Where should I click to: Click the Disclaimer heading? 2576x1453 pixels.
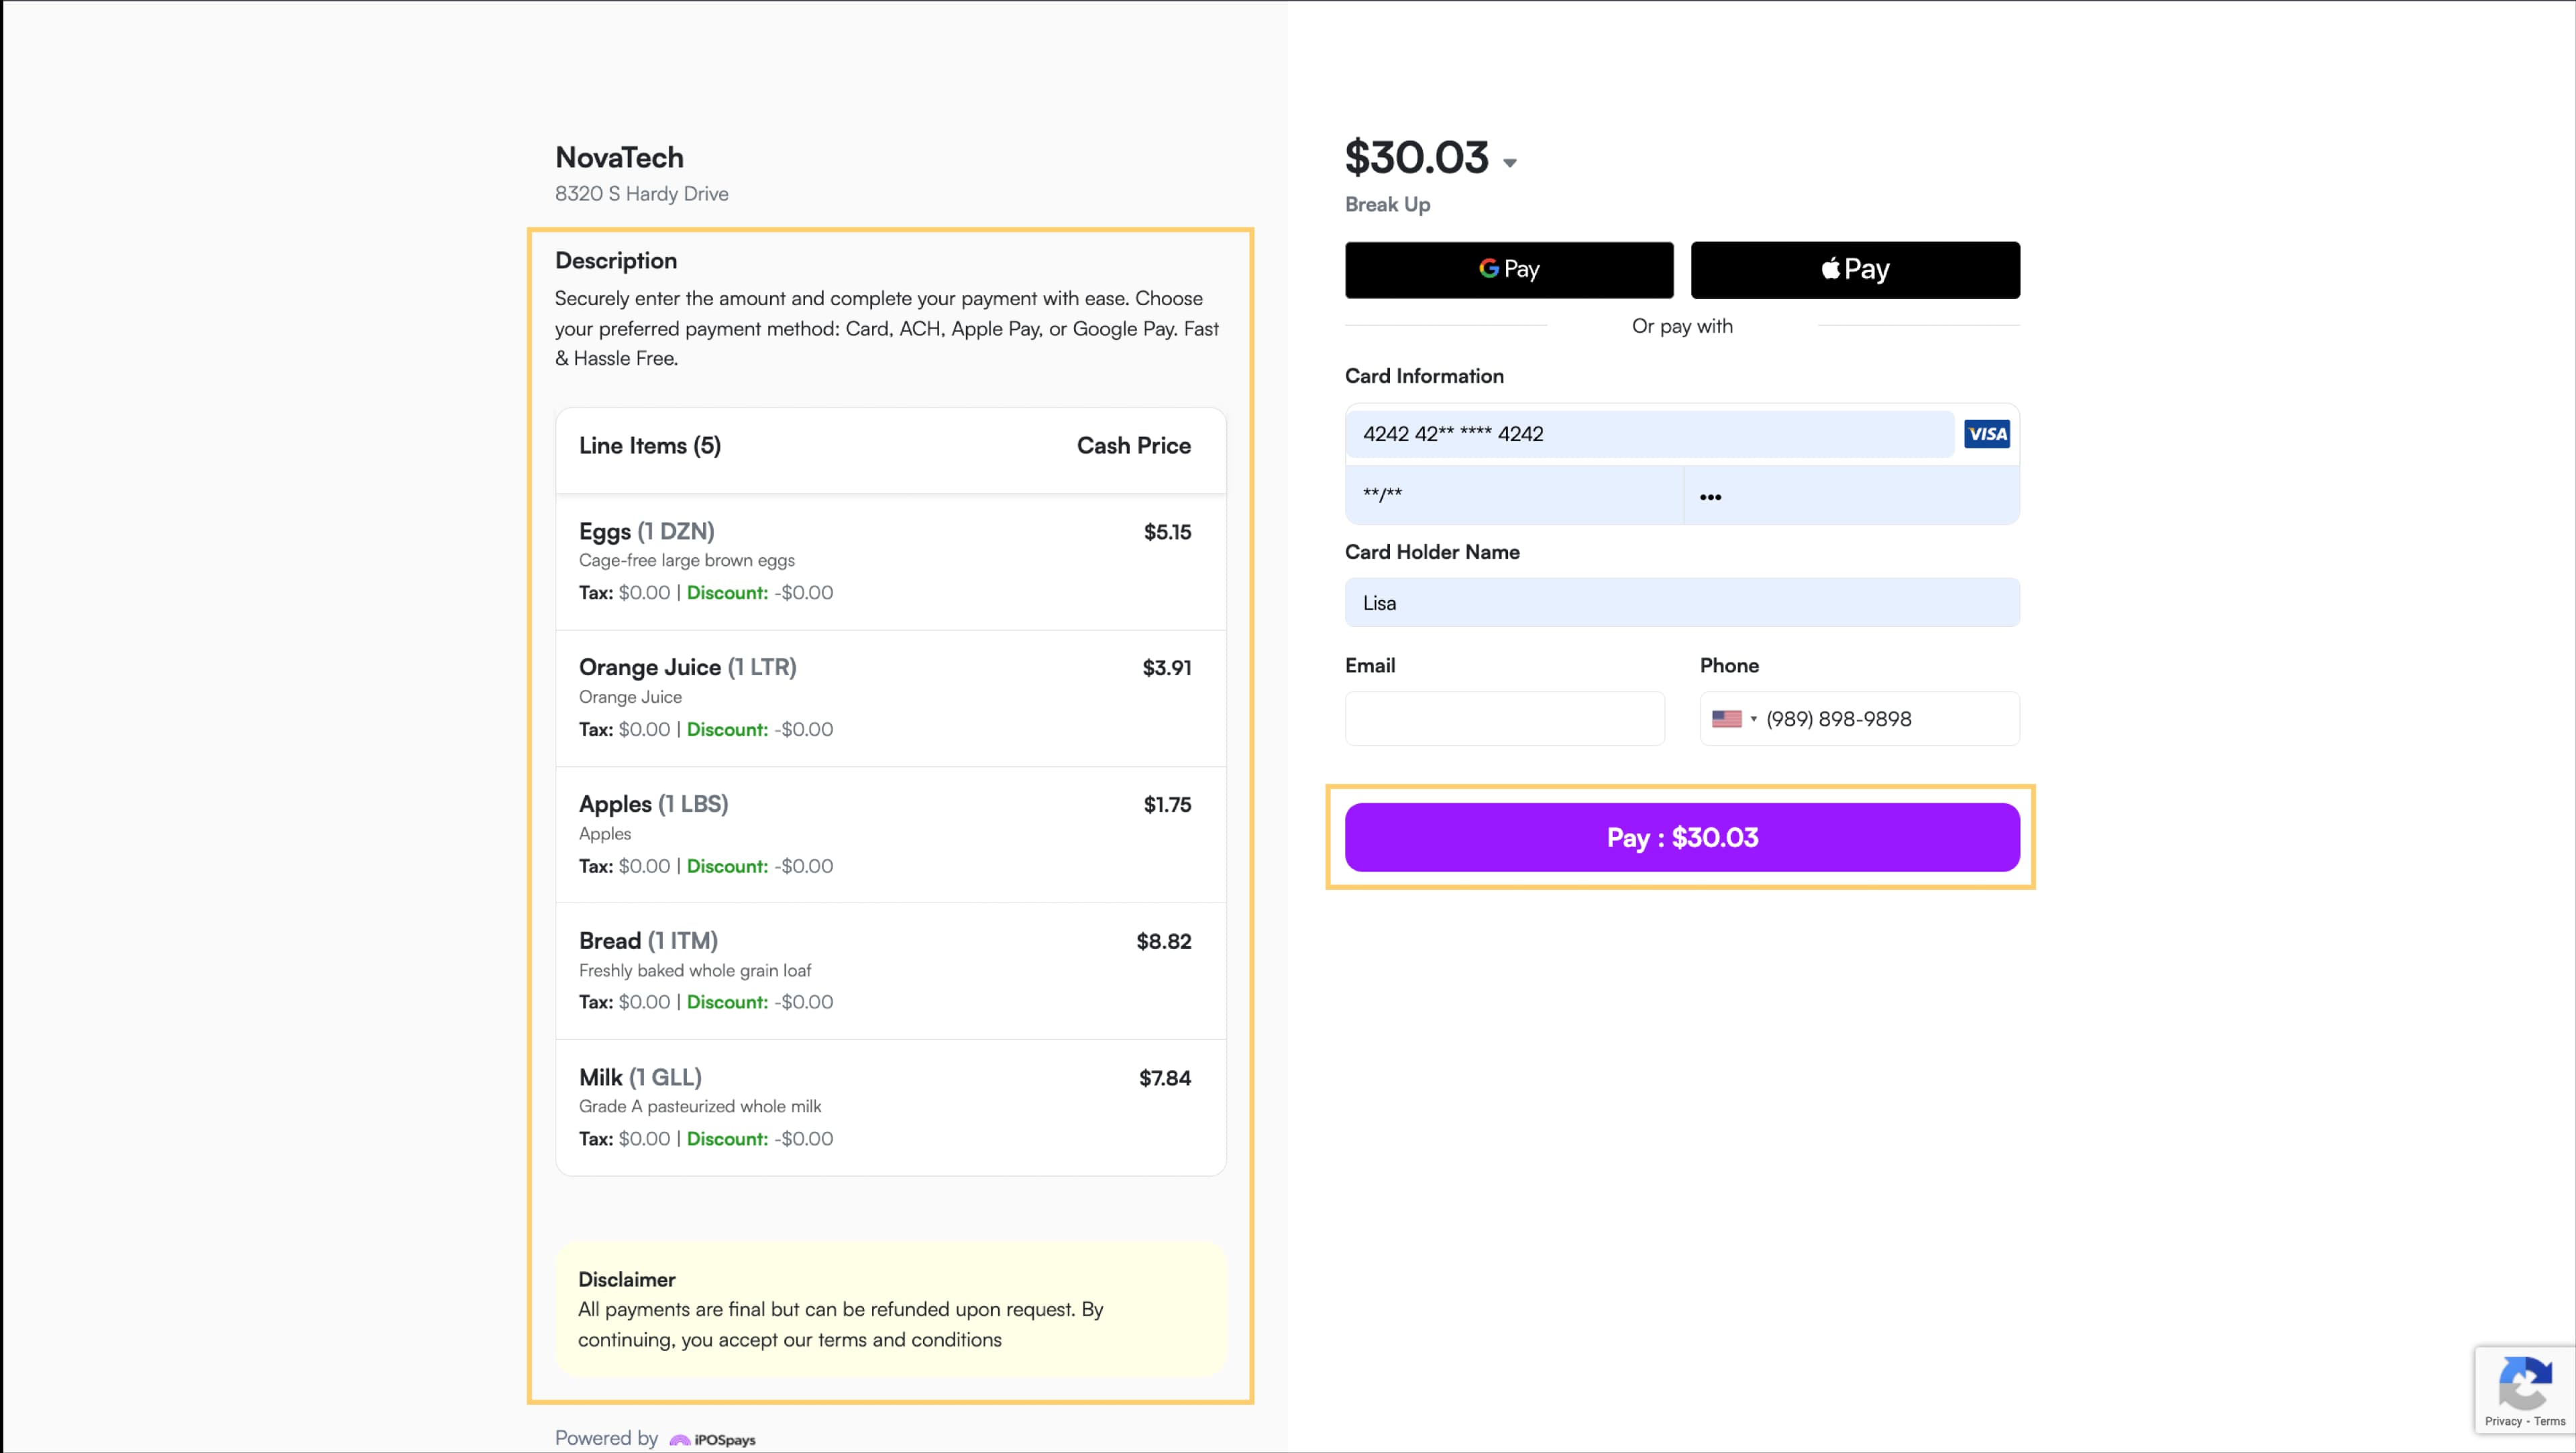pos(626,1279)
